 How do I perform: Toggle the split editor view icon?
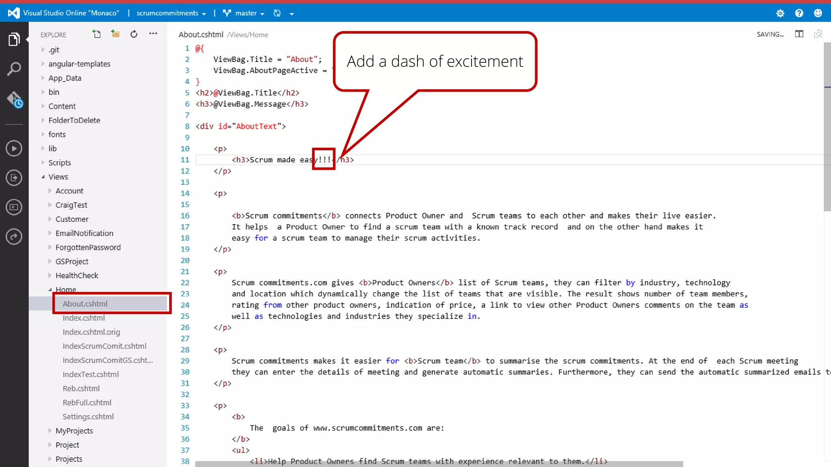click(x=799, y=34)
